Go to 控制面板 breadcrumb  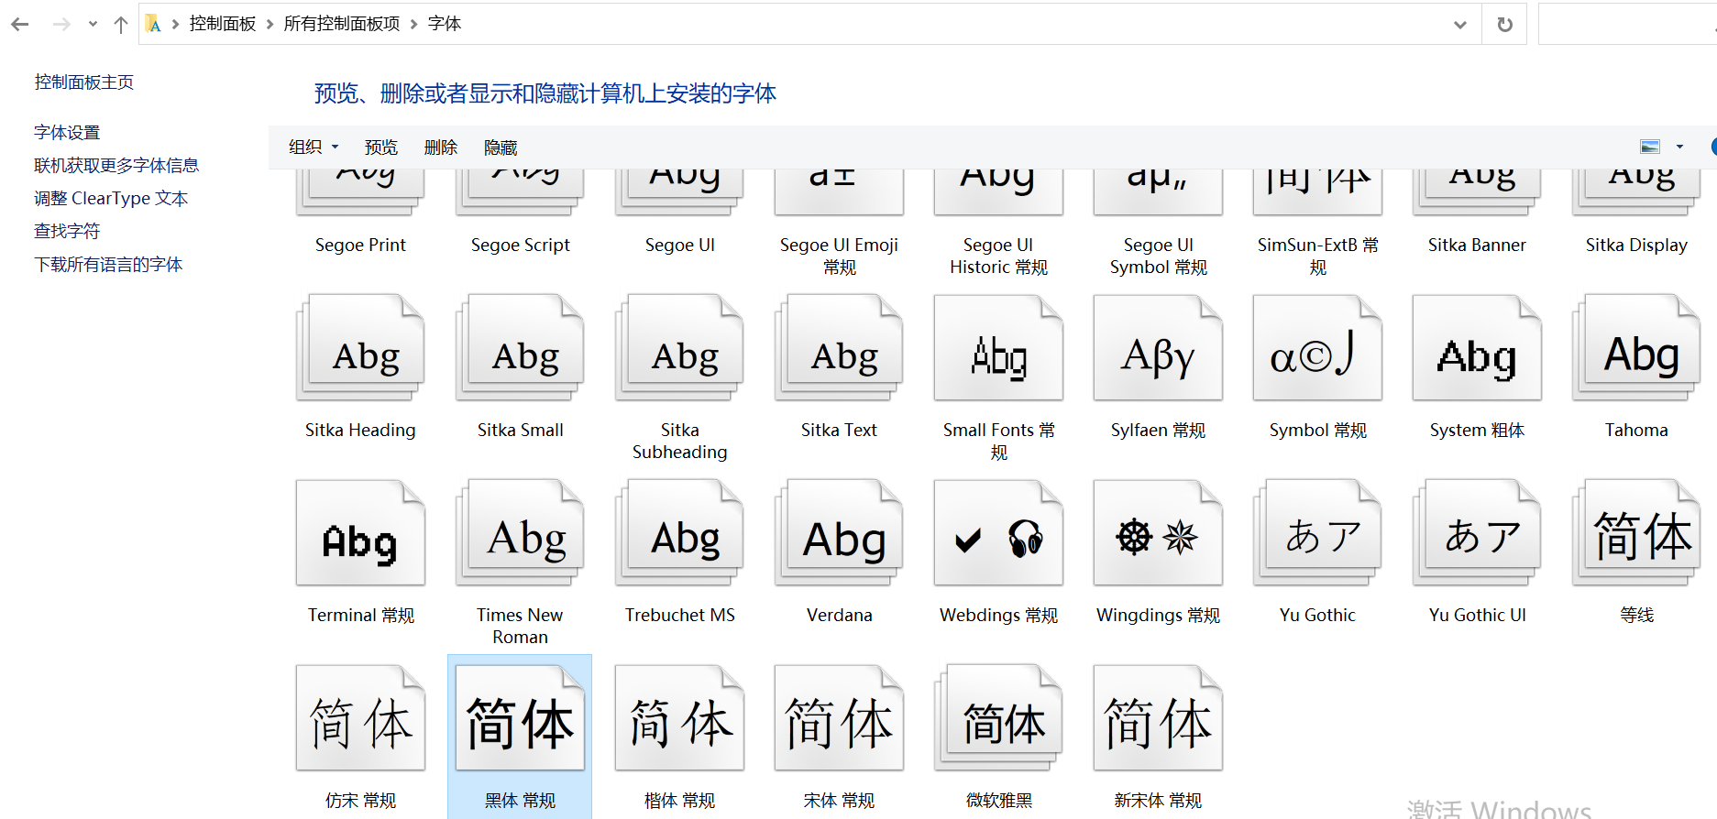223,24
